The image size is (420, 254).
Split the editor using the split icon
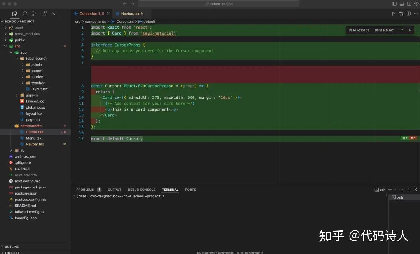pyautogui.click(x=409, y=13)
